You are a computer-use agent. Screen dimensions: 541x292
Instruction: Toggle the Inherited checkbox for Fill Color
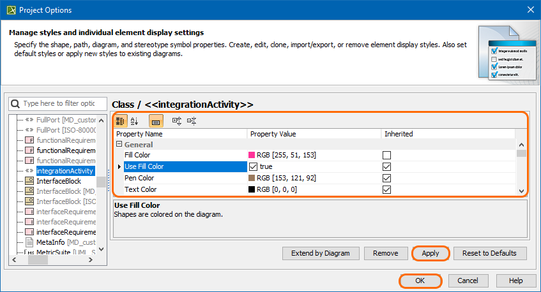click(386, 155)
